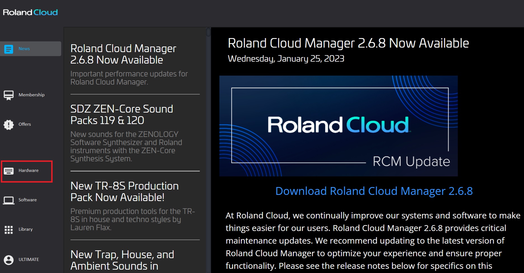This screenshot has width=524, height=273.
Task: Click the ULTIMATE account avatar icon
Action: tap(9, 260)
